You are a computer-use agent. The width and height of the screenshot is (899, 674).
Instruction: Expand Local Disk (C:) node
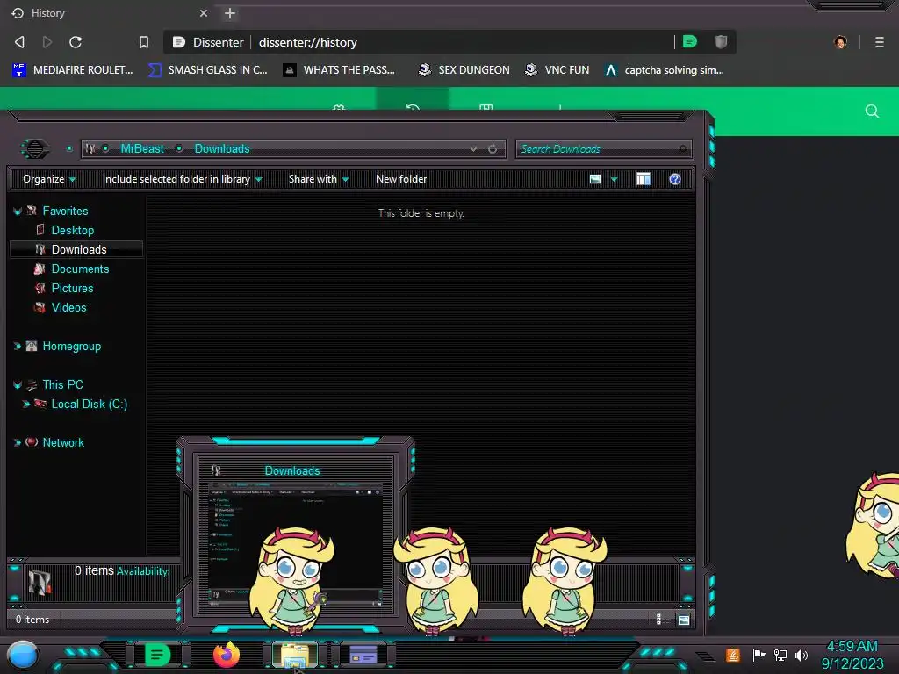pos(25,404)
